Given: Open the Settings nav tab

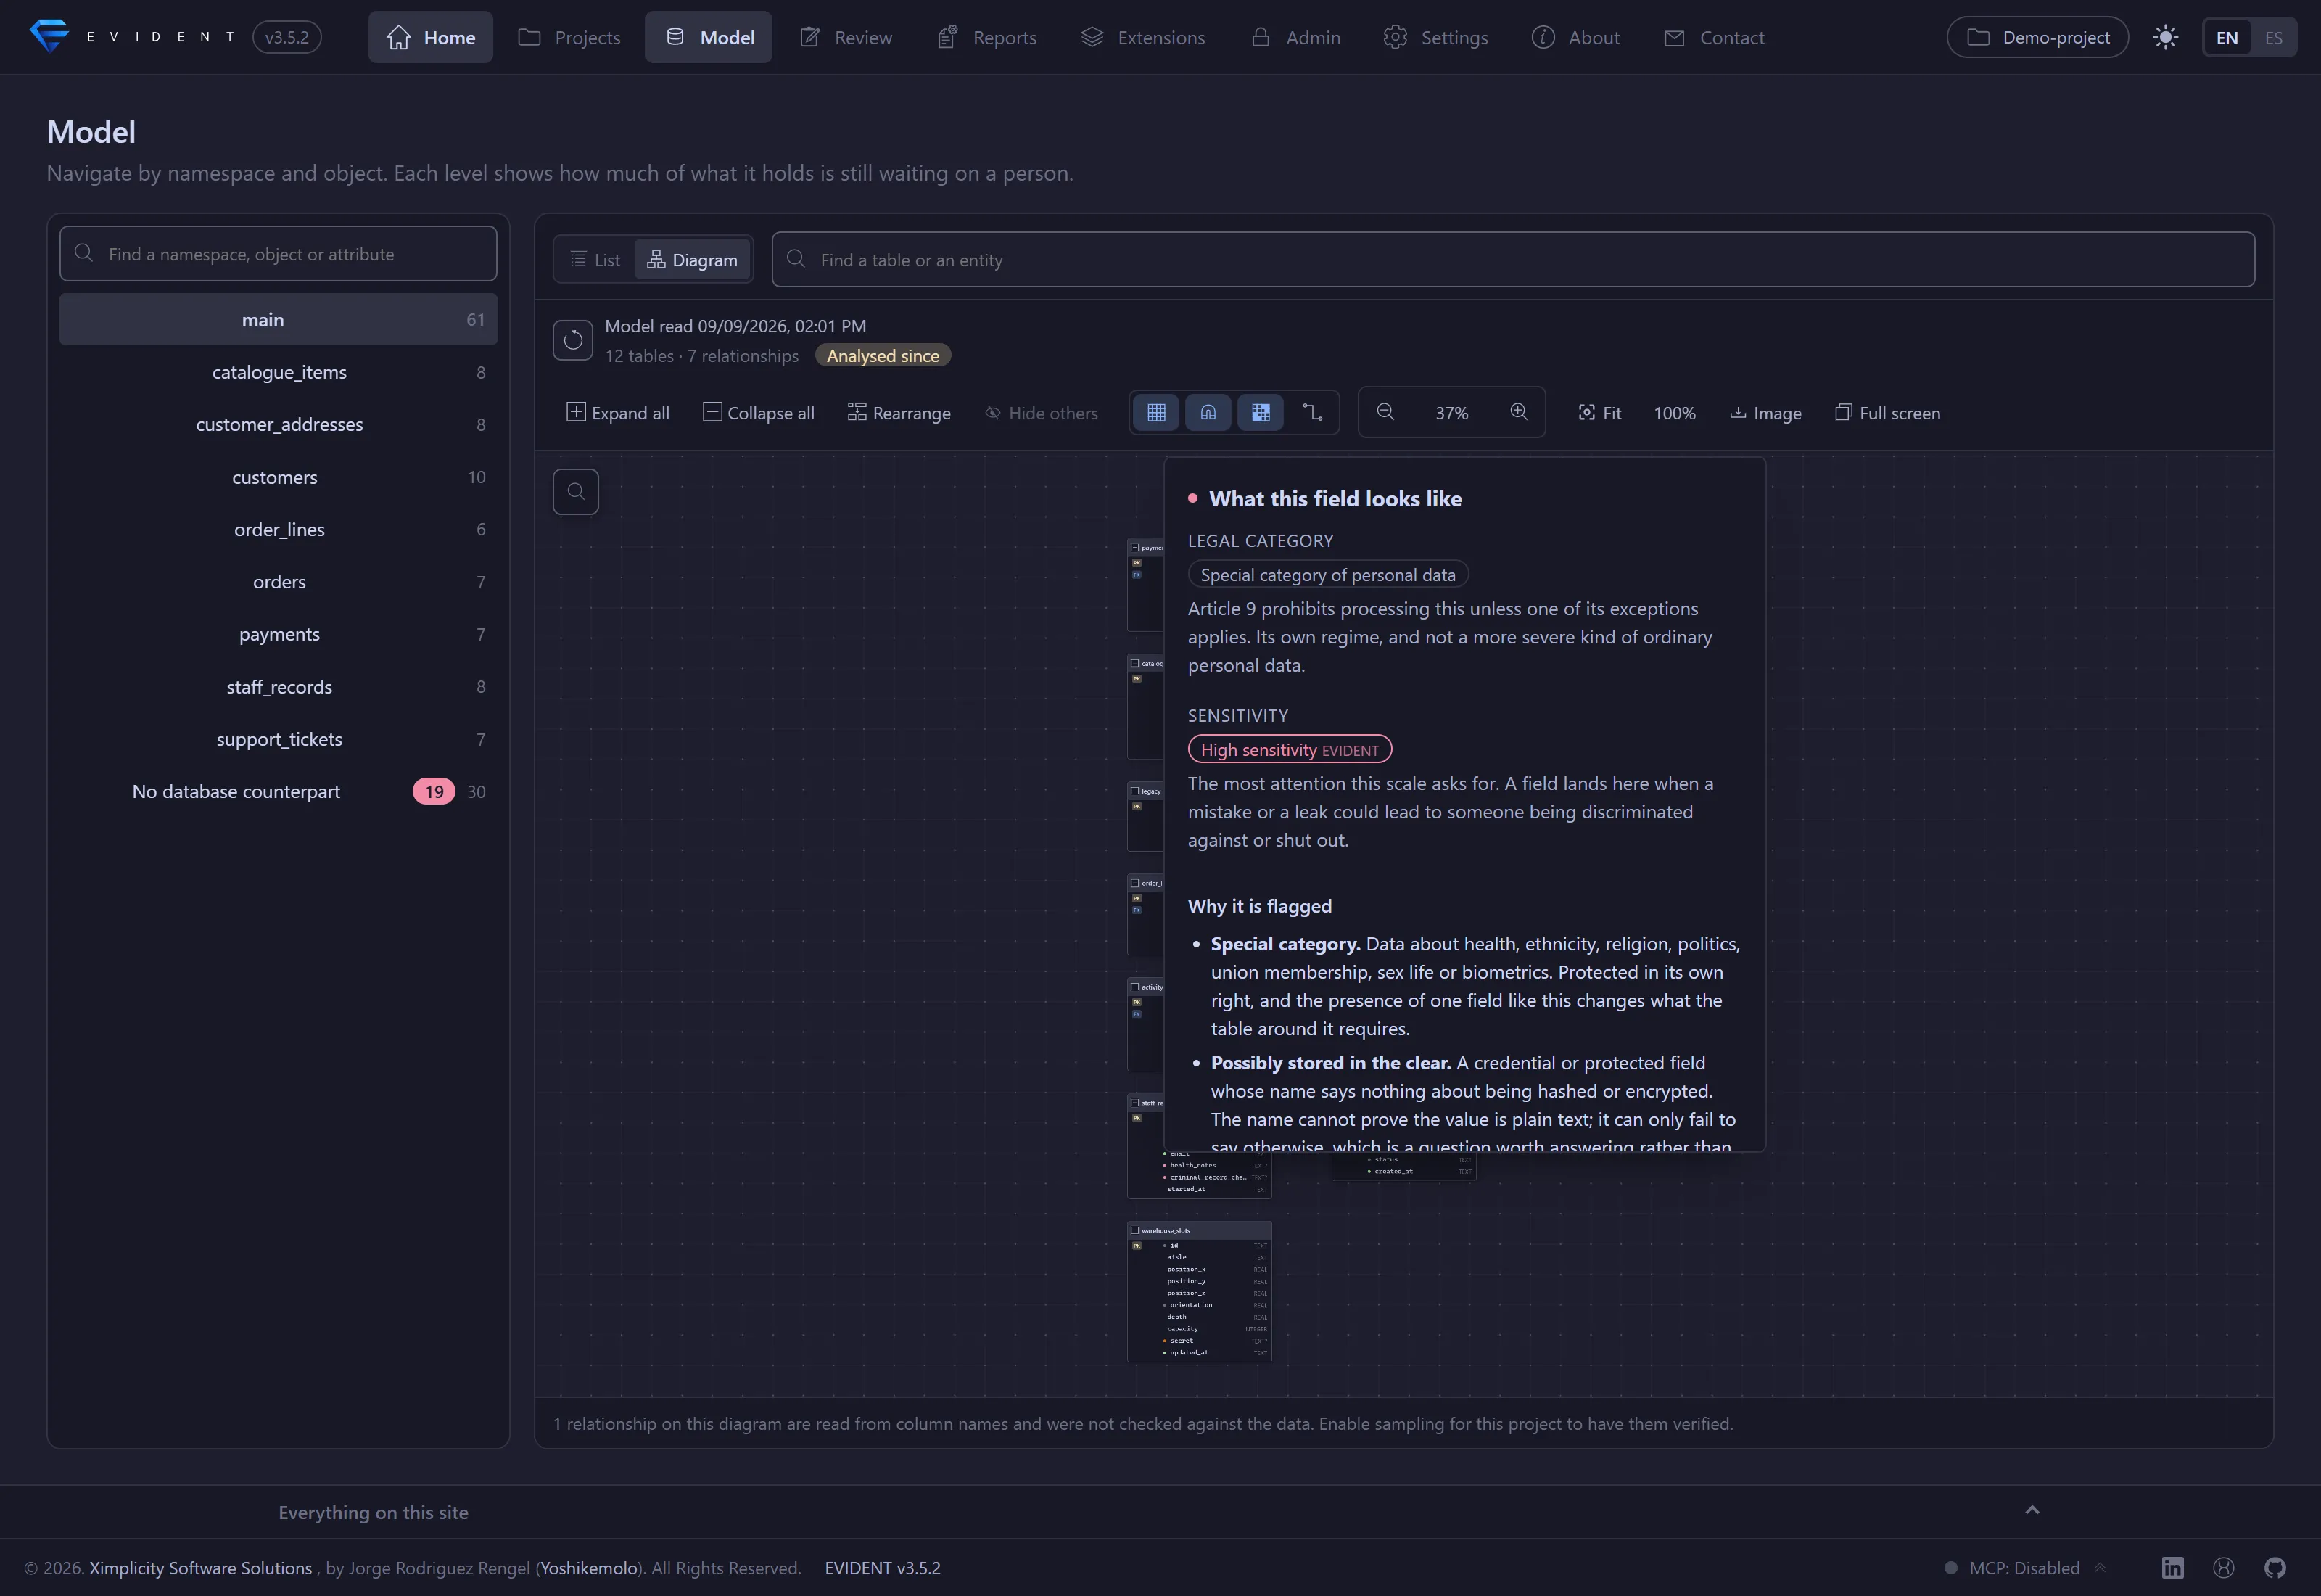Looking at the screenshot, I should [x=1435, y=38].
